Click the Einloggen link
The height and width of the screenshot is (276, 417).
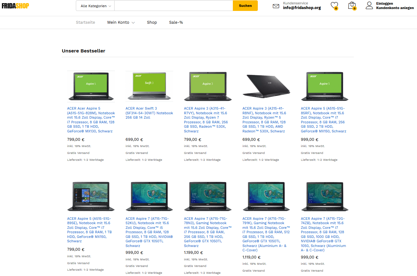pos(385,3)
